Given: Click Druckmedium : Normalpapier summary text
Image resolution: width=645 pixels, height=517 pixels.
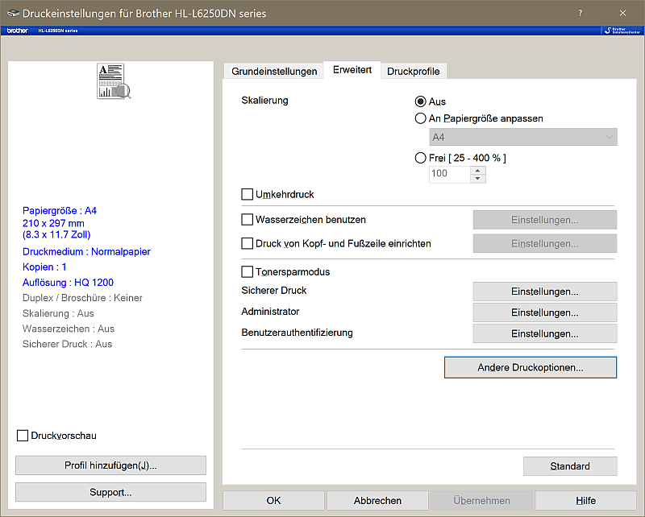Looking at the screenshot, I should (86, 251).
